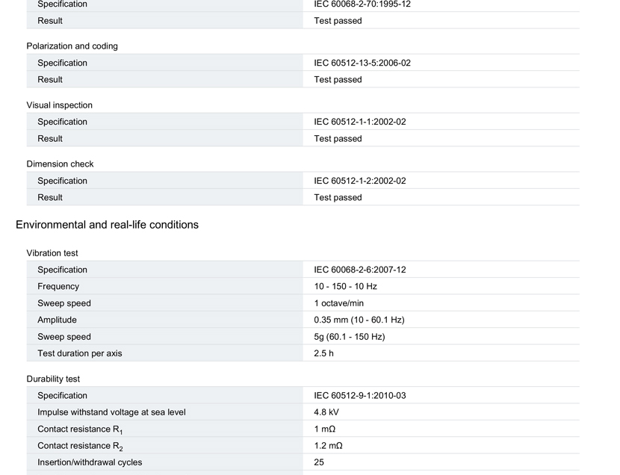
Task: Click the Frequency row value 10 - 150 - 10 Hz
Action: (345, 286)
